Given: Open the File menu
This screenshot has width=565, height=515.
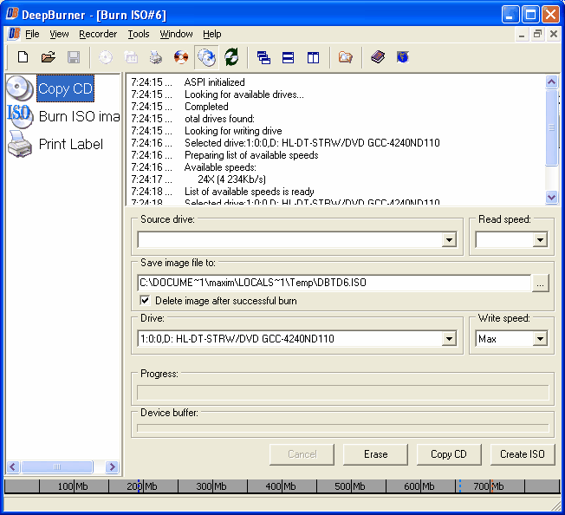Looking at the screenshot, I should [x=32, y=34].
